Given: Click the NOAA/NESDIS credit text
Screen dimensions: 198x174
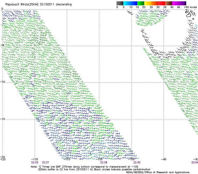Looking at the screenshot, I should [x=158, y=172].
